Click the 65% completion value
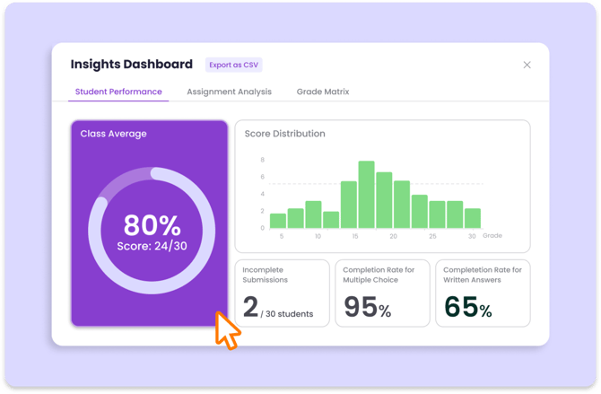601x394 pixels. point(467,307)
